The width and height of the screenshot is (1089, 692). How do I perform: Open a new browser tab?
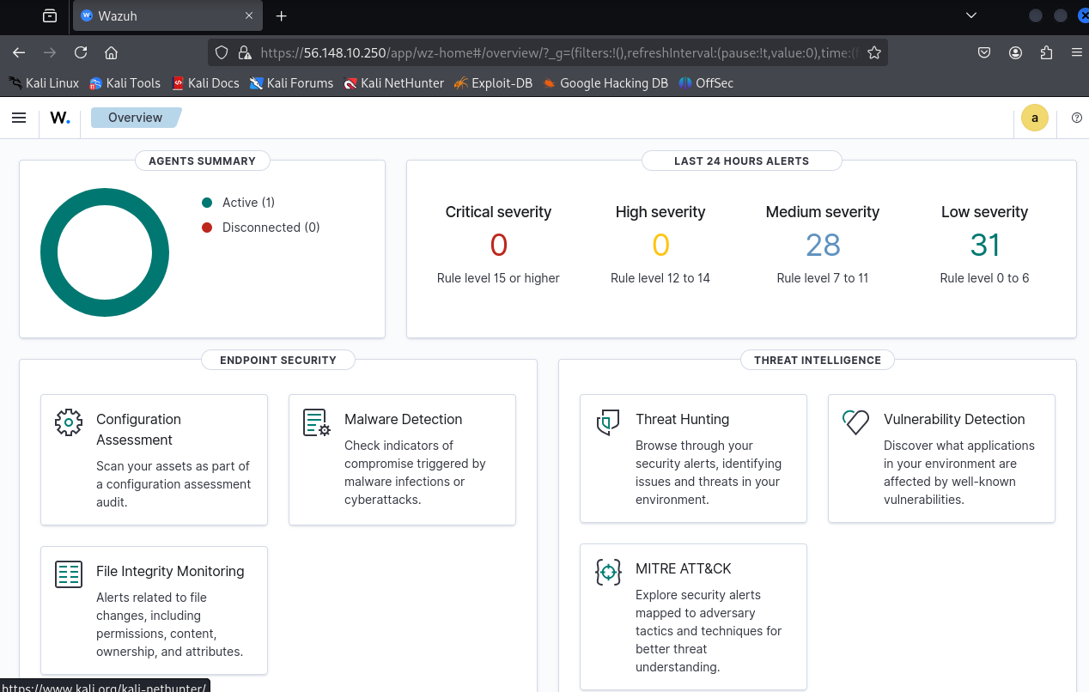pos(281,15)
